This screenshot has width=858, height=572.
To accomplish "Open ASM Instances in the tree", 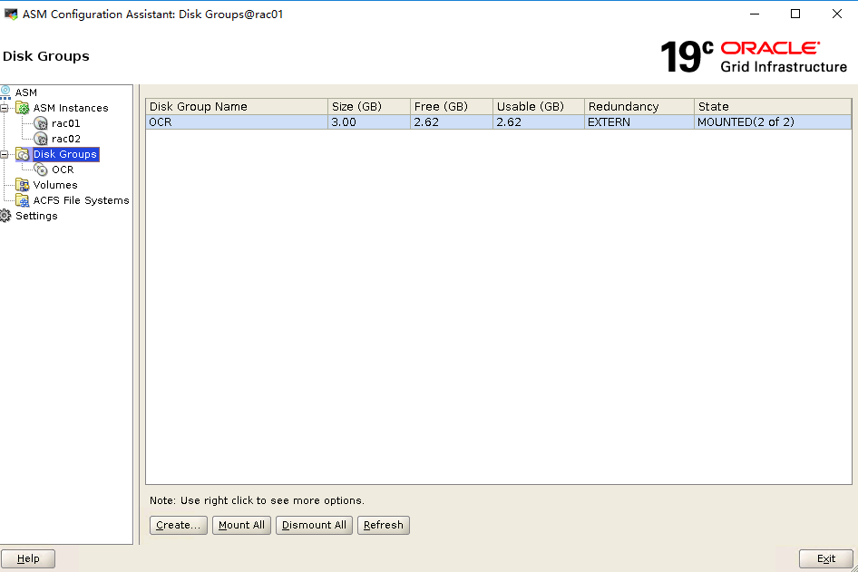I will [71, 108].
